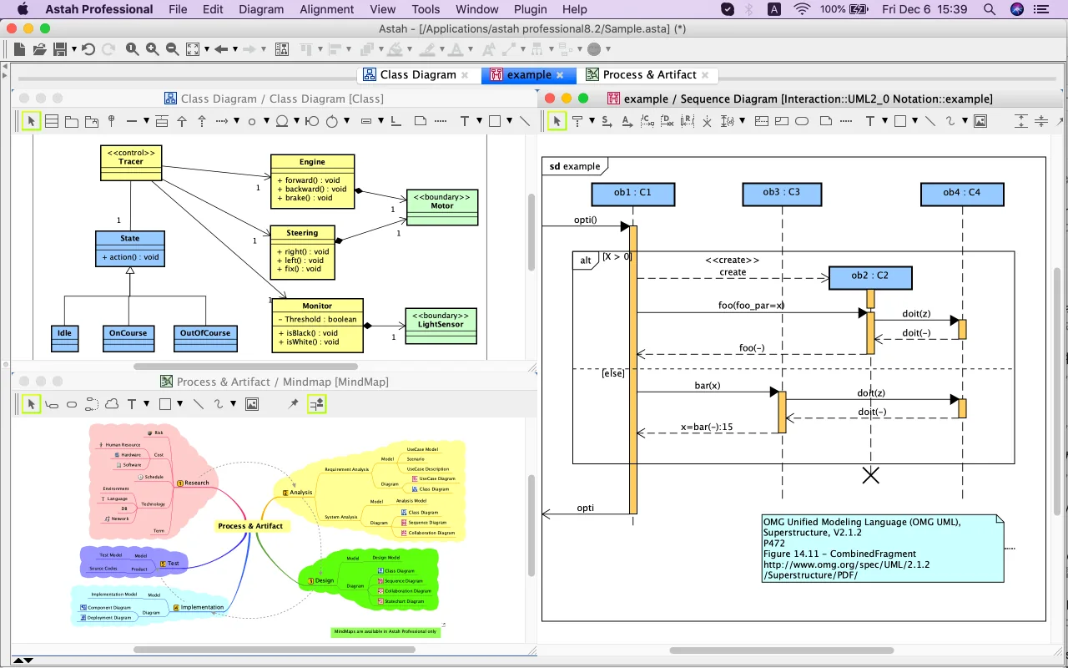This screenshot has height=668, width=1068.
Task: Click the back navigation arrow icon
Action: (221, 49)
